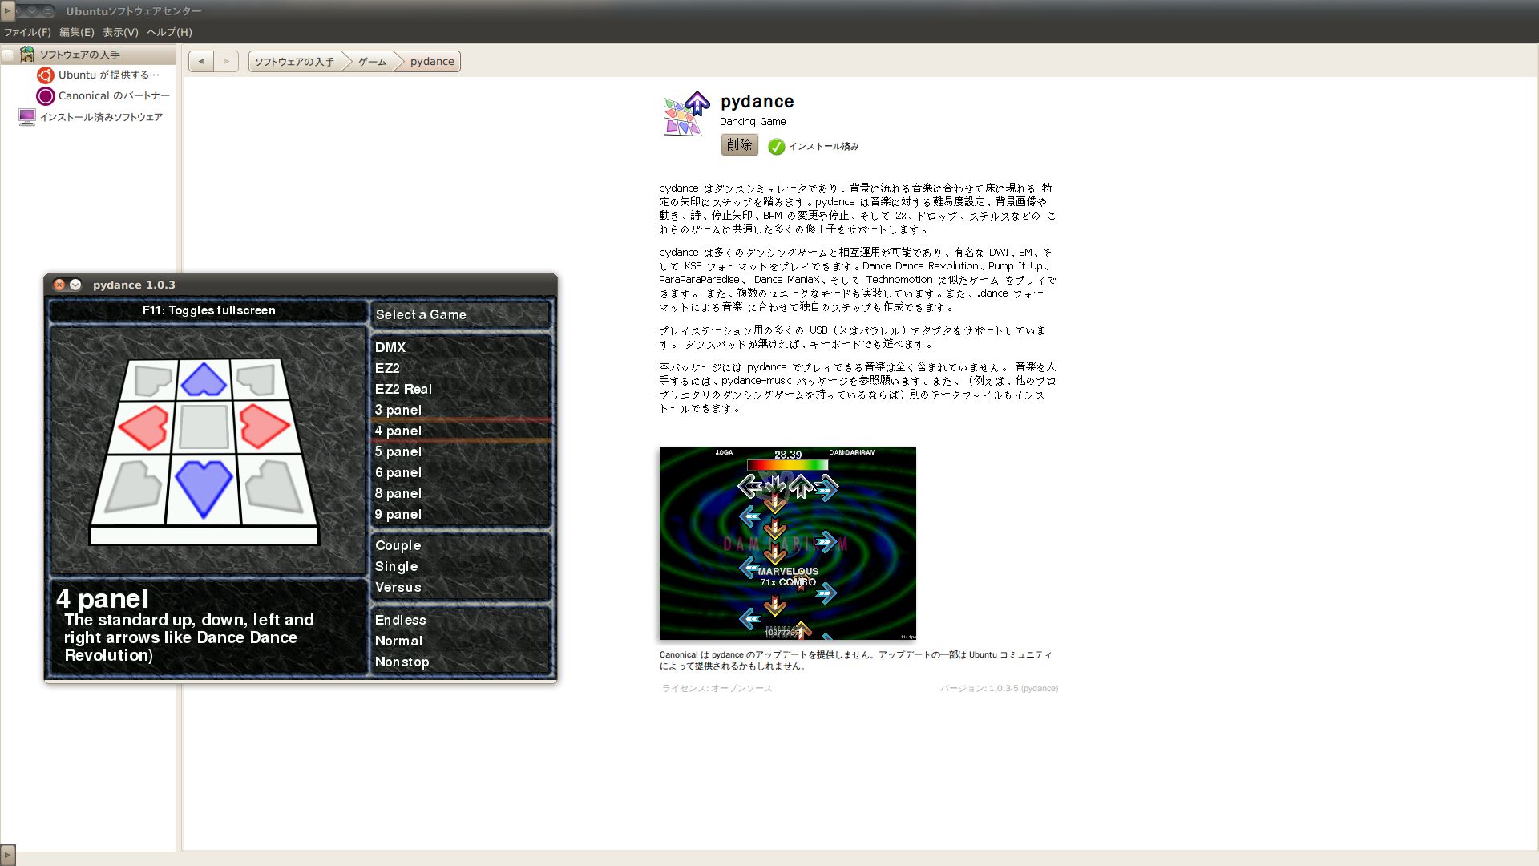Go forward with the right arrow button
Screen dimensions: 1539x866
pos(226,62)
